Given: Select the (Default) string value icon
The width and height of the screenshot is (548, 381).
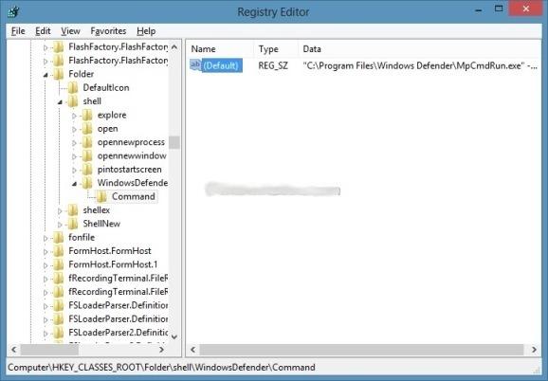Looking at the screenshot, I should [x=195, y=65].
